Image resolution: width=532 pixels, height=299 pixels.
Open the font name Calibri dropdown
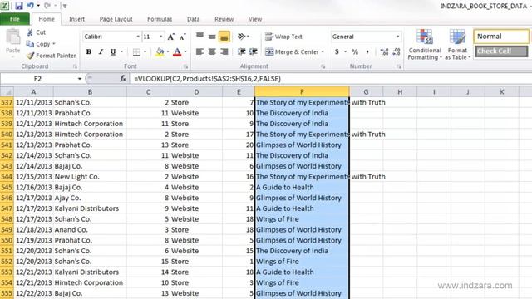[138, 37]
